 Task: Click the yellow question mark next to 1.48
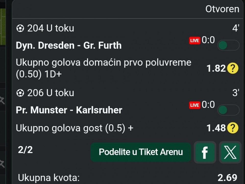(232, 128)
